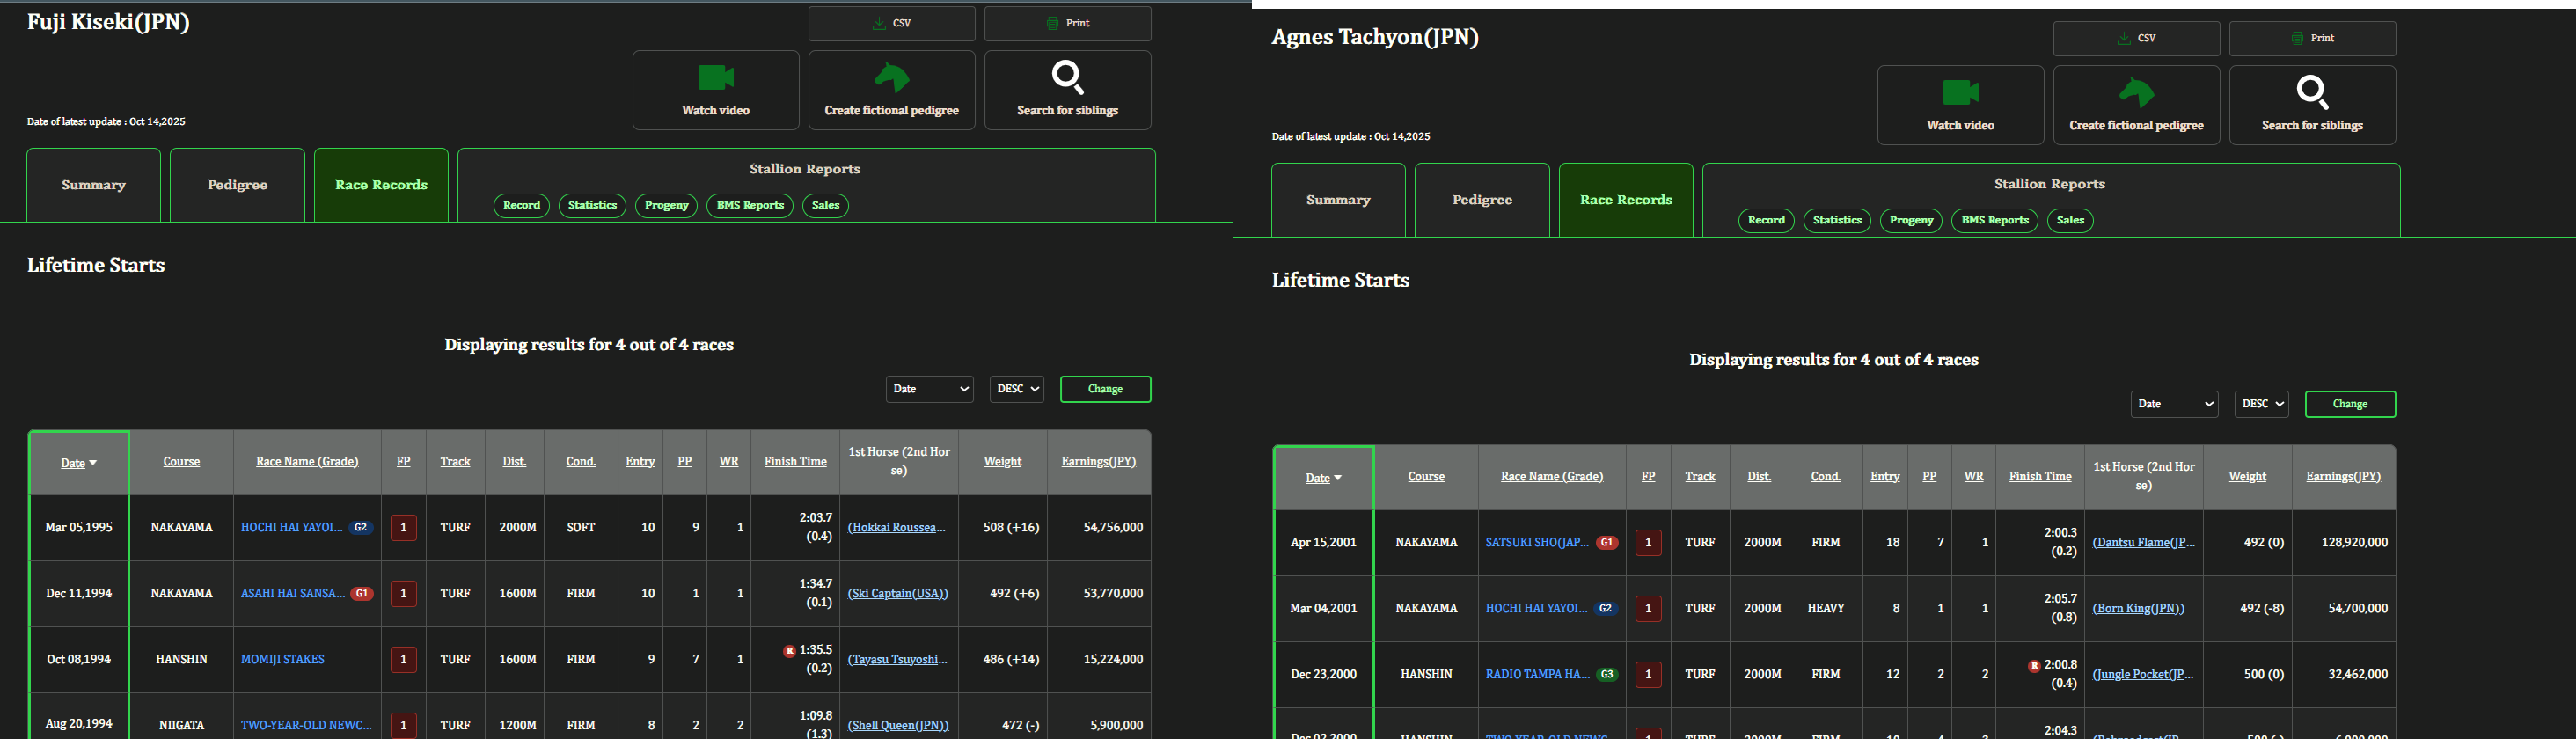Open the sort field Date dropdown on Agnes Tachyon page

2175,404
